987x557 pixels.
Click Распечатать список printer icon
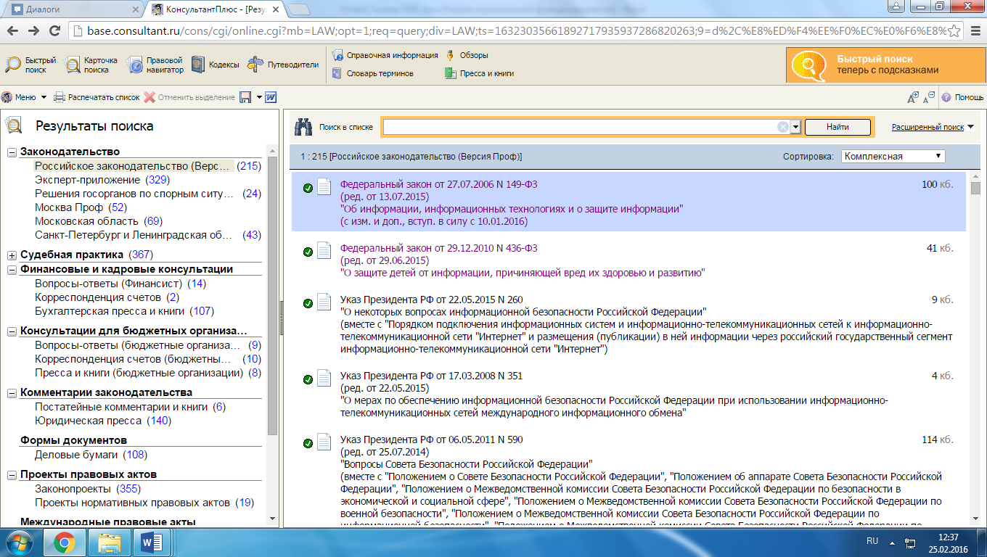click(60, 97)
